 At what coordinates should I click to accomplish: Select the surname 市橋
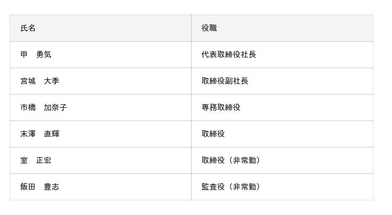28,108
